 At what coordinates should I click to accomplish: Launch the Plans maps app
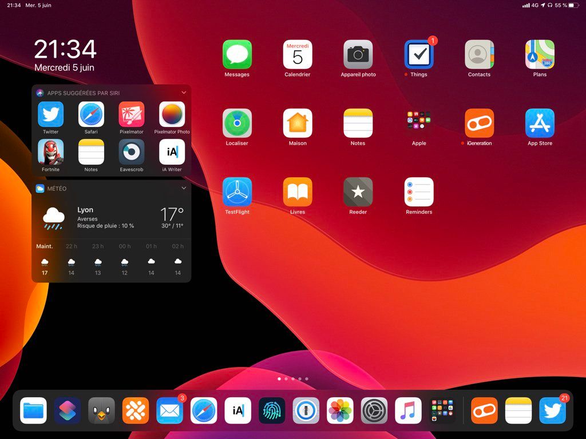point(540,54)
